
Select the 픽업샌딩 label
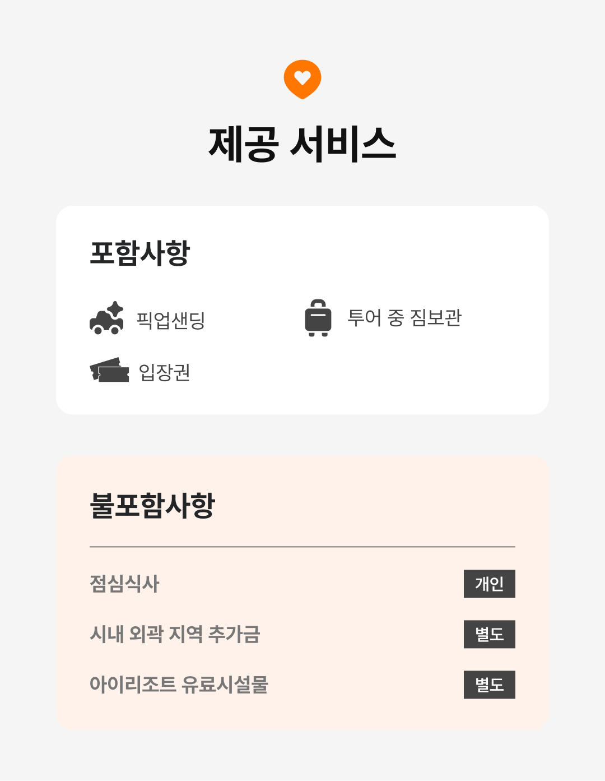click(171, 320)
